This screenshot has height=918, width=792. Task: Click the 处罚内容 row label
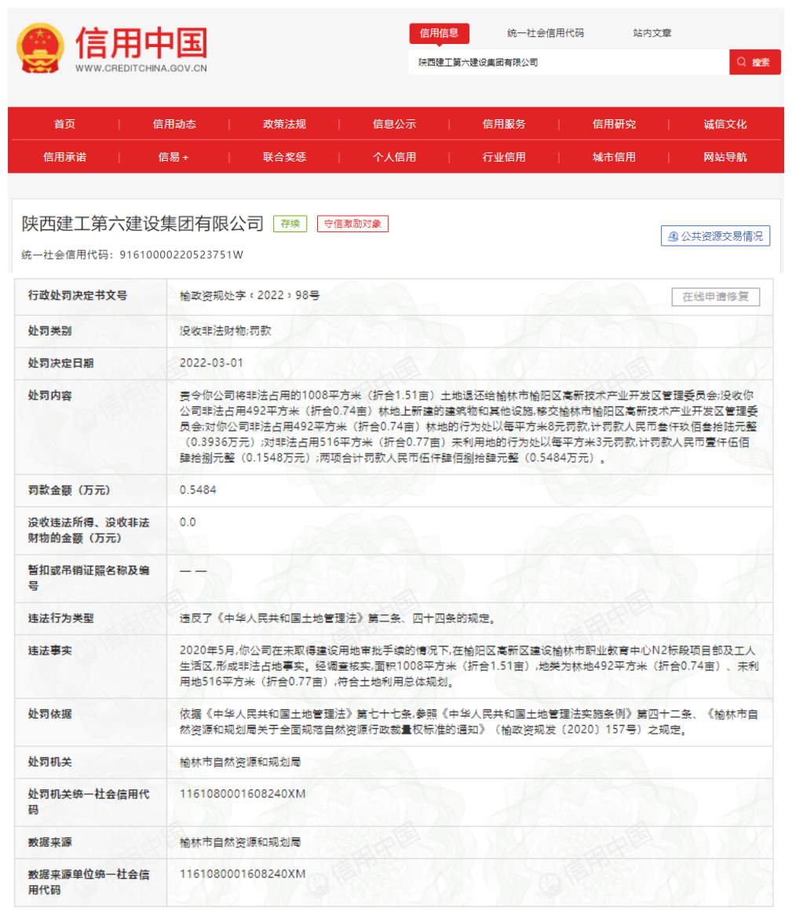click(49, 395)
